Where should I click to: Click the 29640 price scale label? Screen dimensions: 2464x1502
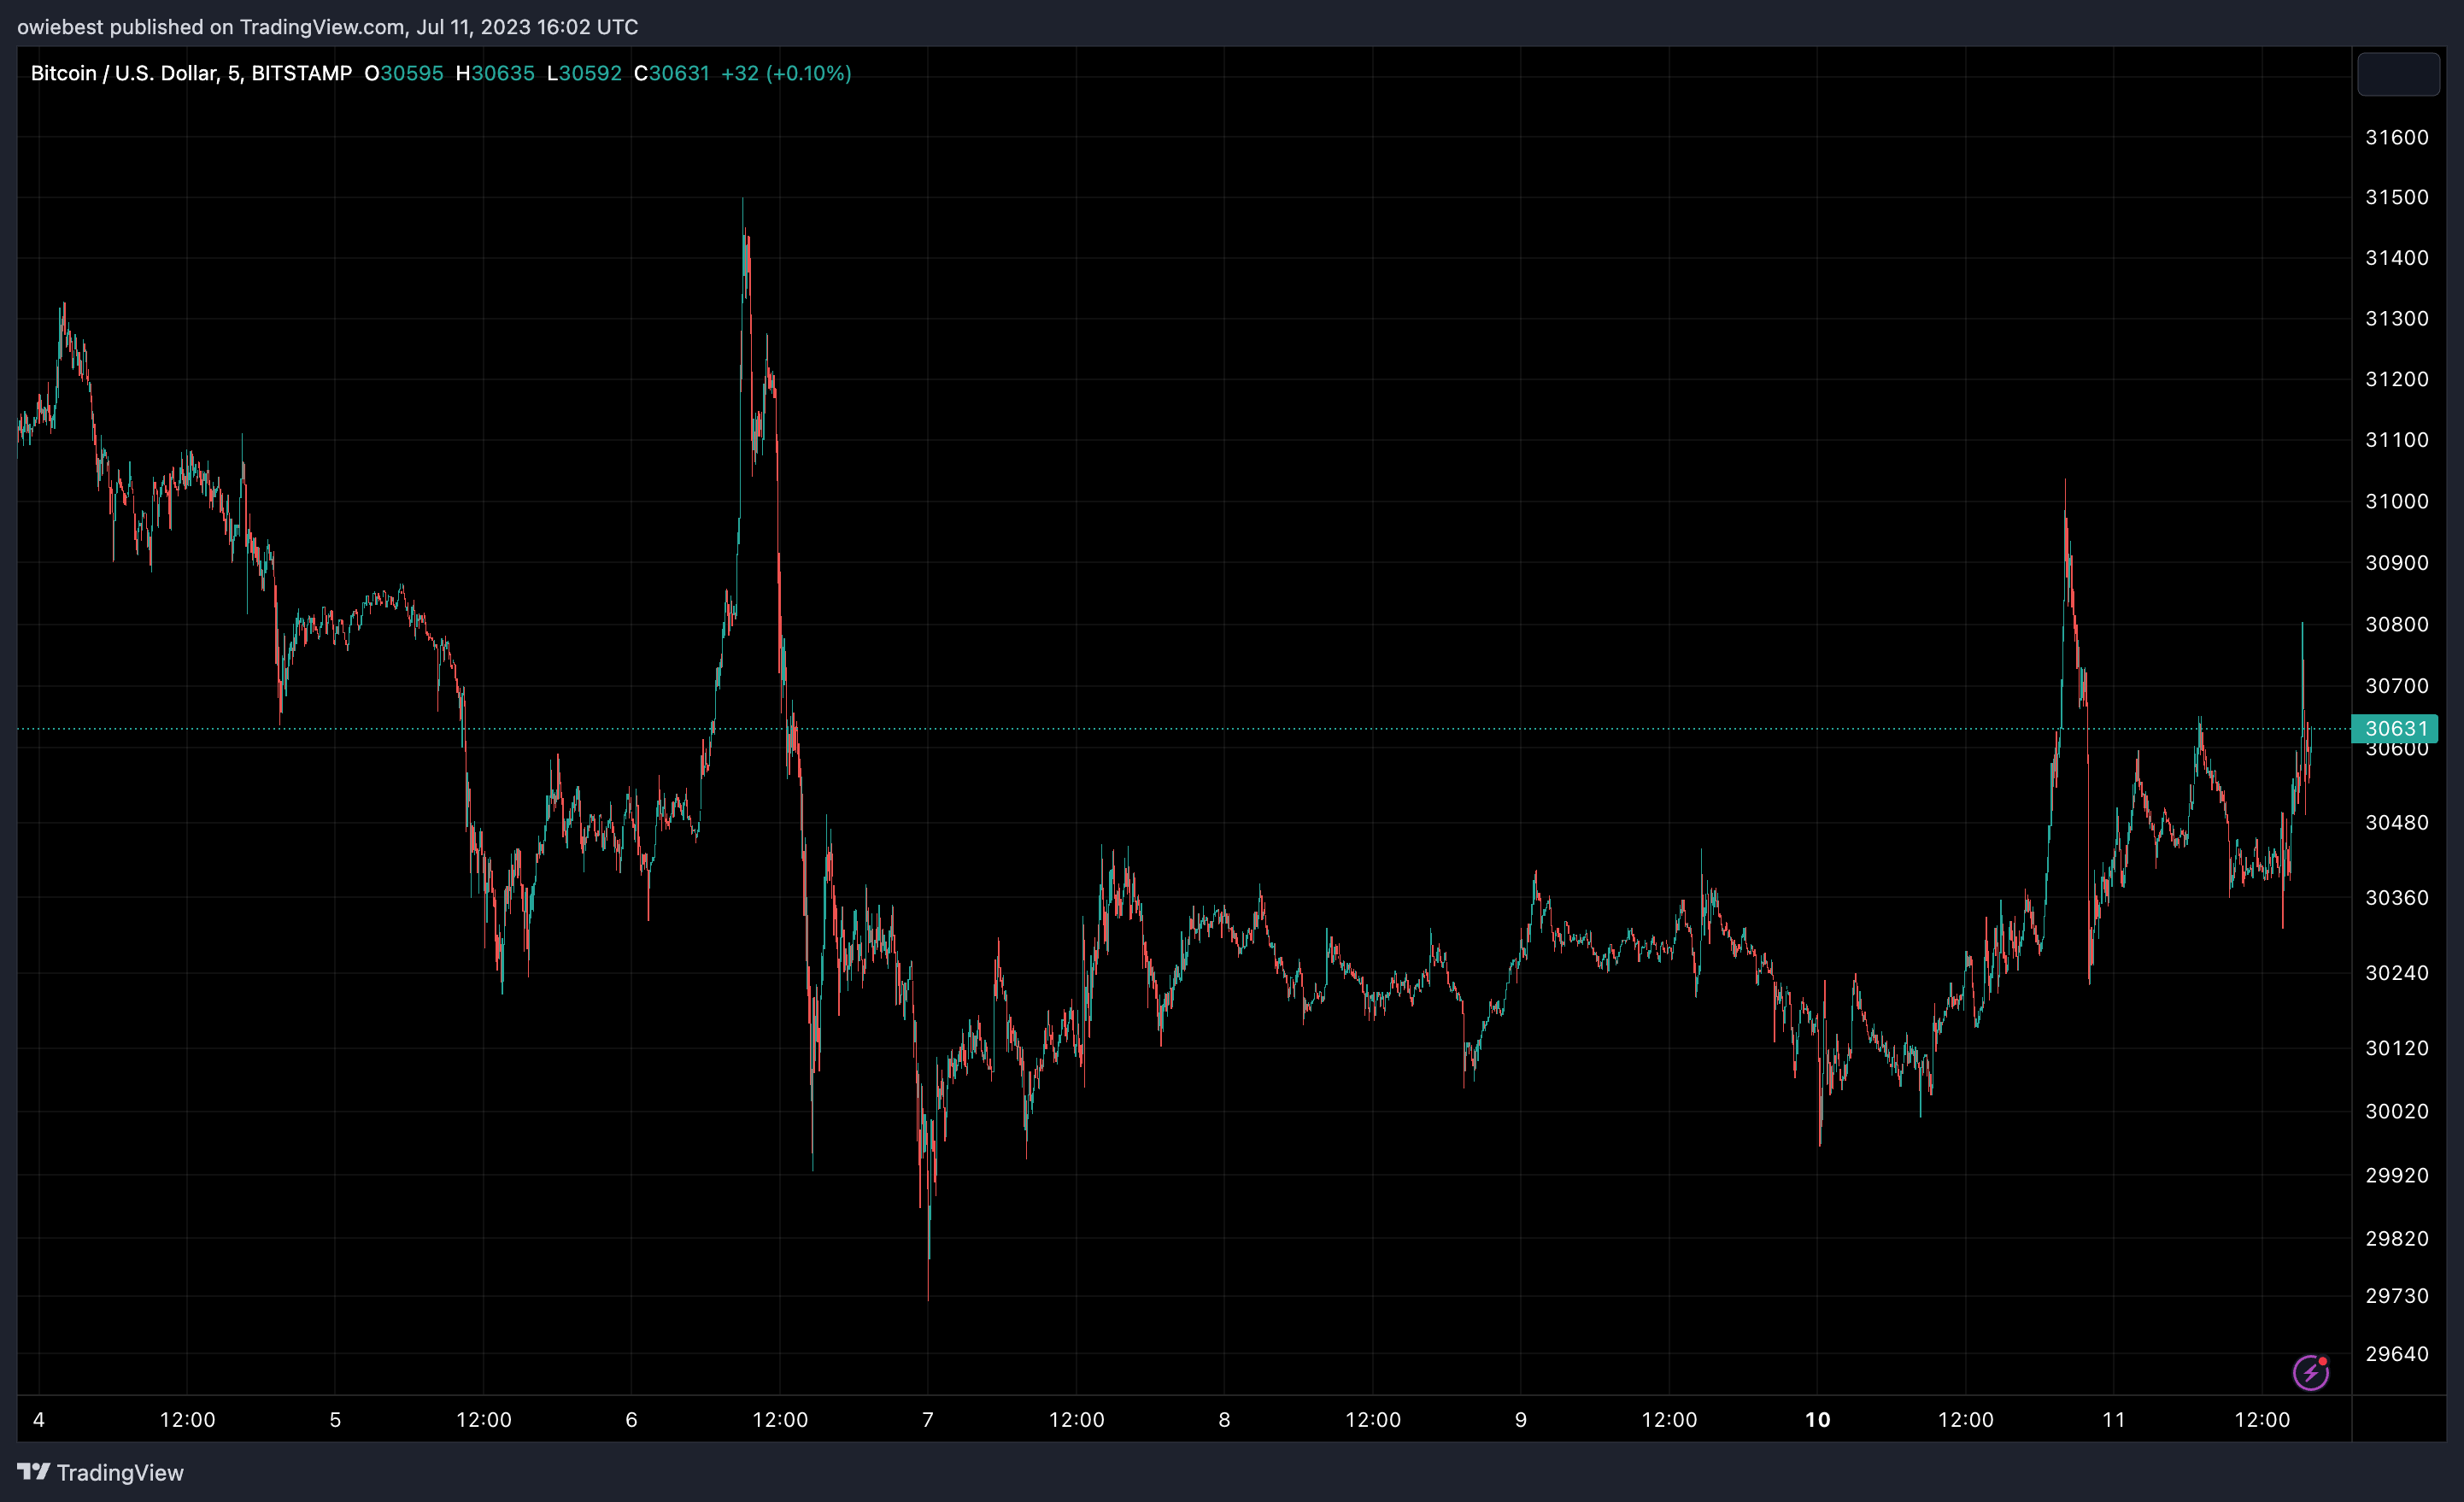pos(2396,1353)
